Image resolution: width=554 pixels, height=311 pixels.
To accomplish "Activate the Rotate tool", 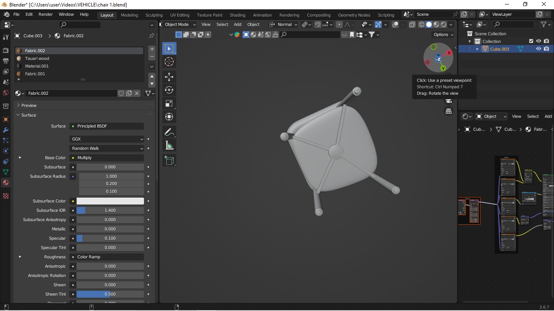I will point(169,90).
